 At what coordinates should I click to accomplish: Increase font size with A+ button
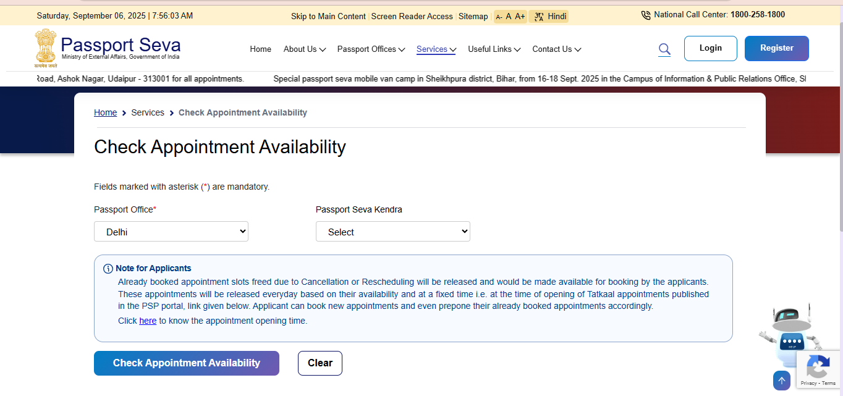pos(520,17)
